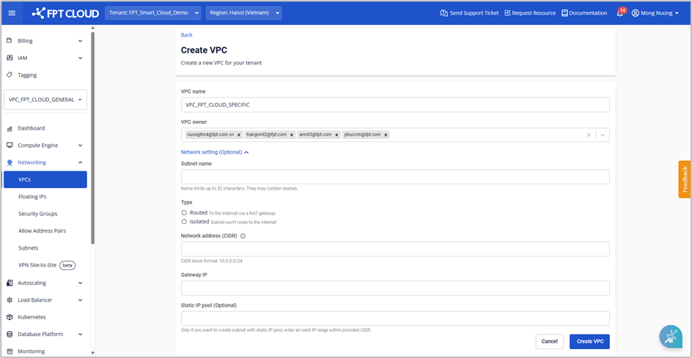
Task: Click the Send Support Ticket icon
Action: point(443,13)
